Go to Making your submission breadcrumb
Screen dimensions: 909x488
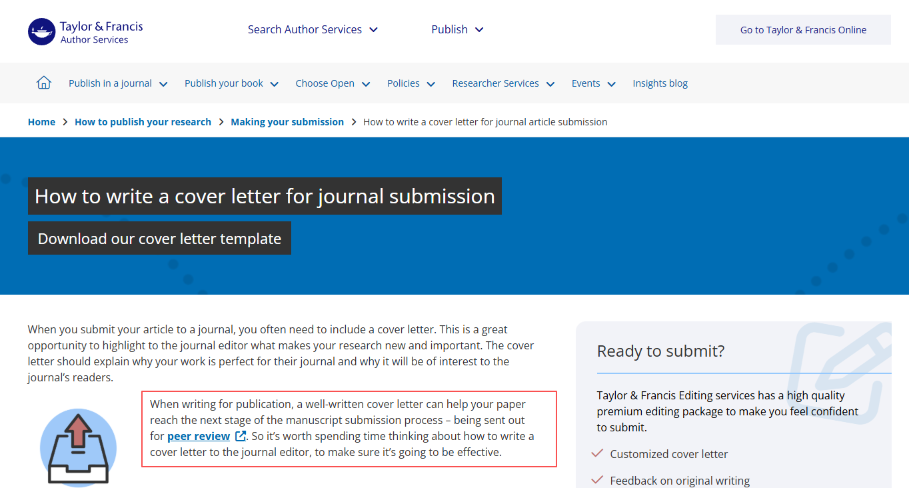287,122
